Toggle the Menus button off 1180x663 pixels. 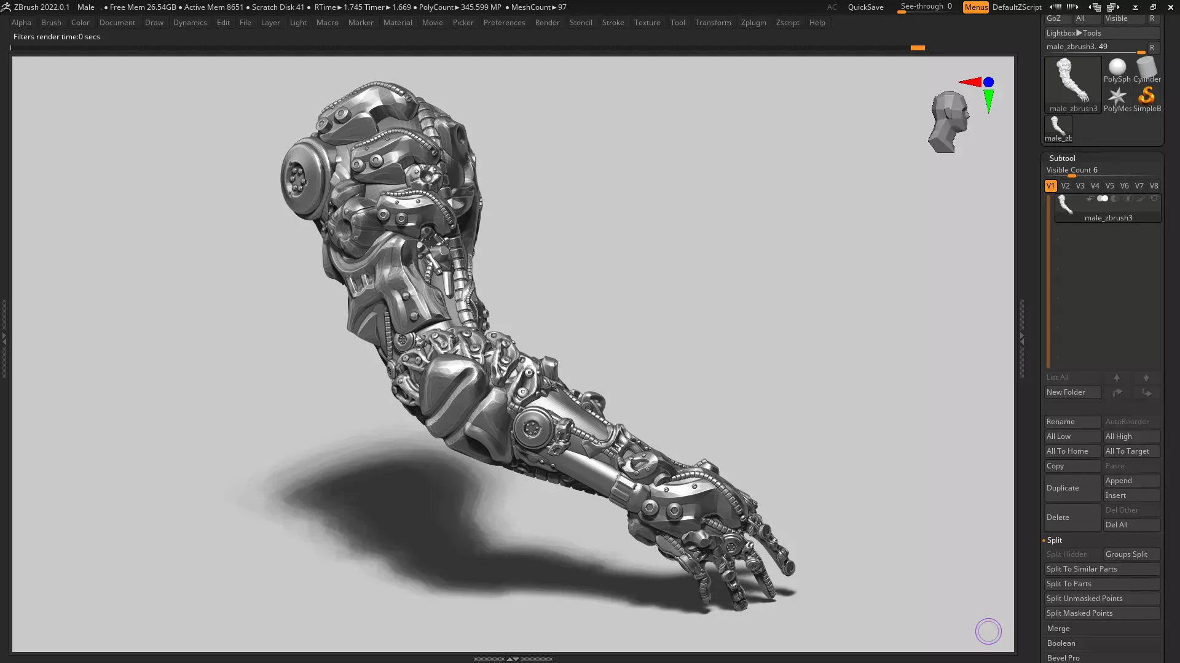[x=975, y=7]
